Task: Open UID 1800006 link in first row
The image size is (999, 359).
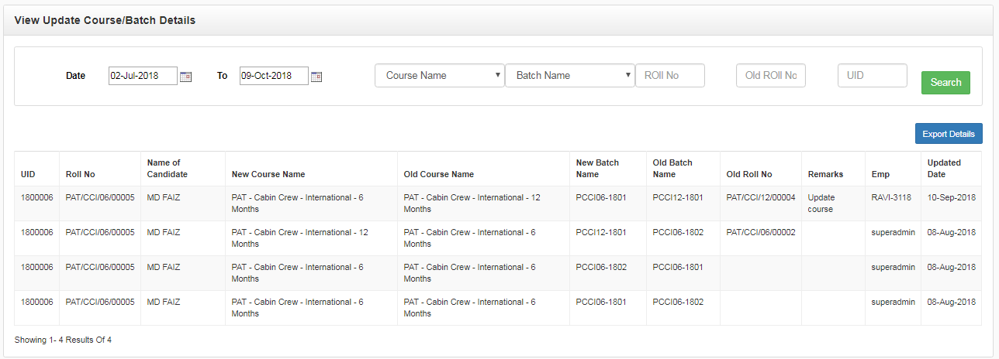Action: coord(36,197)
